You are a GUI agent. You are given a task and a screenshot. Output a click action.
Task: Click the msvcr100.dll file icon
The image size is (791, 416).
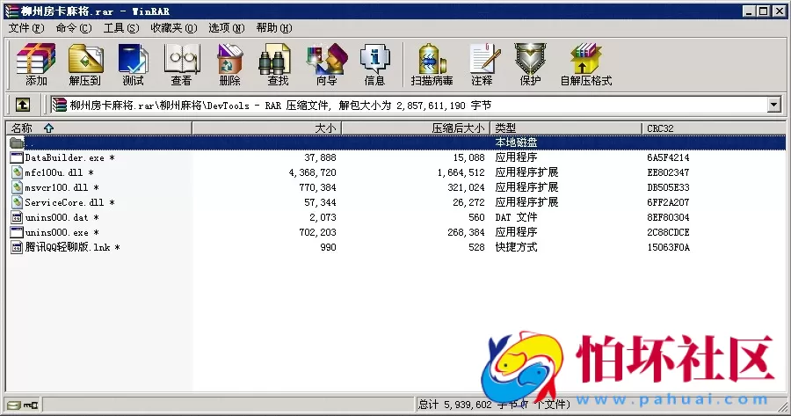(x=17, y=187)
